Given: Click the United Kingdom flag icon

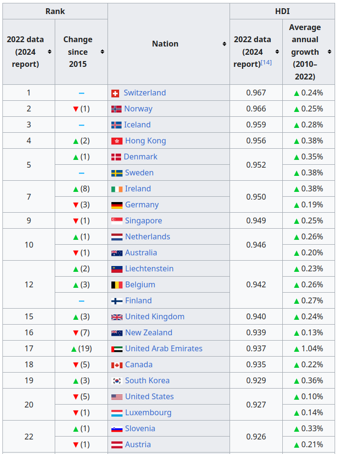Looking at the screenshot, I should click(117, 317).
